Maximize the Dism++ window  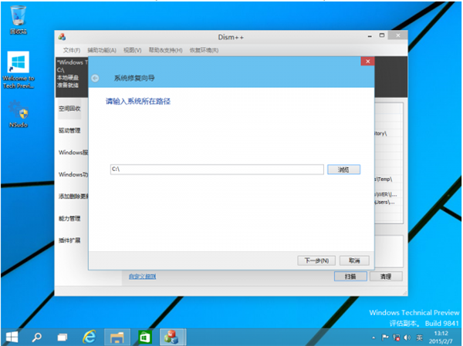coord(382,35)
